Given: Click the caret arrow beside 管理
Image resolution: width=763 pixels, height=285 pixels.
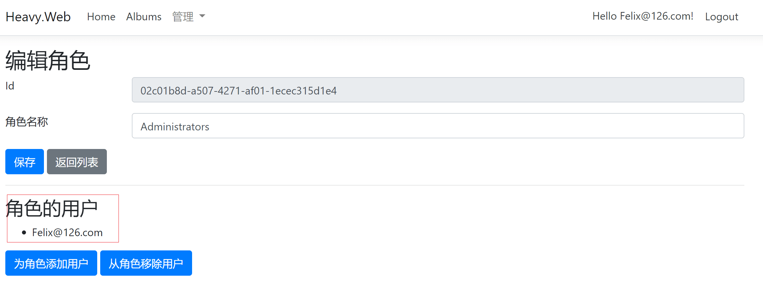Looking at the screenshot, I should click(x=202, y=16).
